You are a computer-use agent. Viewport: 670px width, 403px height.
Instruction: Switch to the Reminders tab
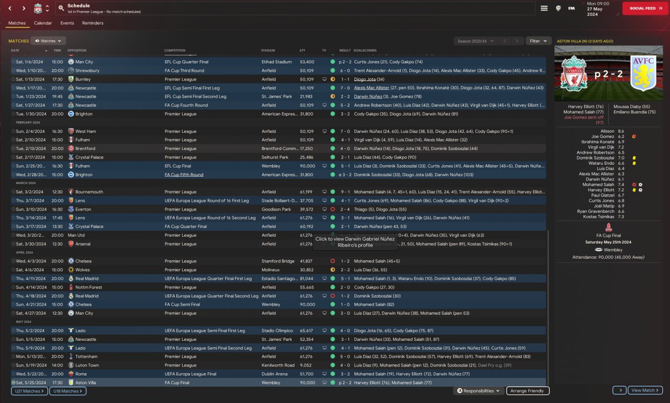(x=93, y=23)
